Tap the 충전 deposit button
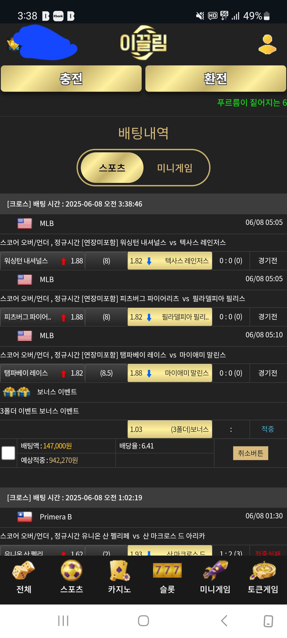This screenshot has height=638, width=287. tap(71, 79)
